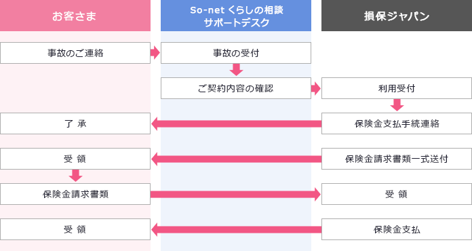Image resolution: width=472 pixels, height=251 pixels.
Task: Select the 事故のご連絡 box
Action: [x=75, y=53]
